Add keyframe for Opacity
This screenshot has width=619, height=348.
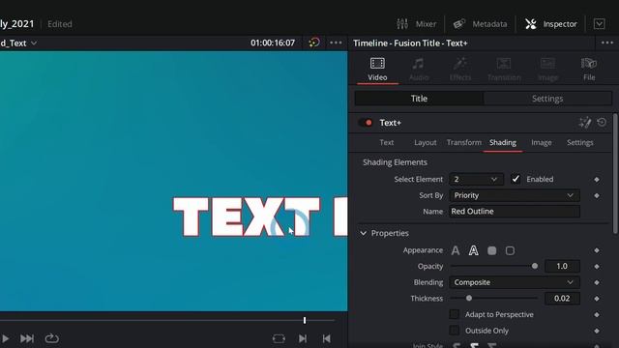click(x=597, y=267)
